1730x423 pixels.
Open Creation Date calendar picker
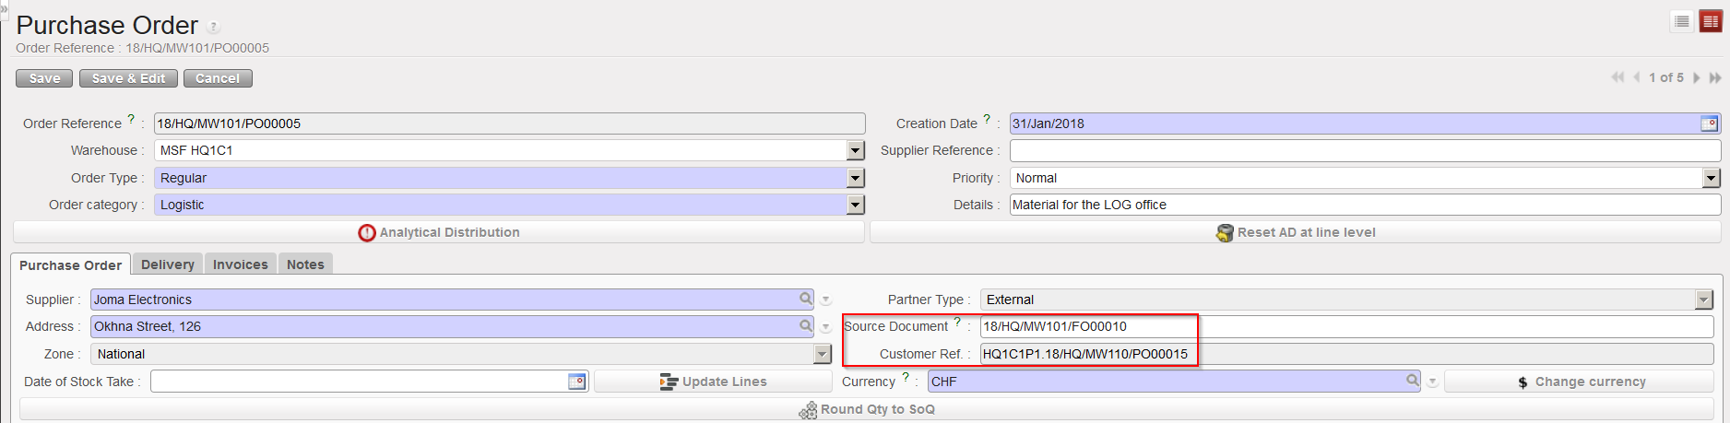(1709, 123)
